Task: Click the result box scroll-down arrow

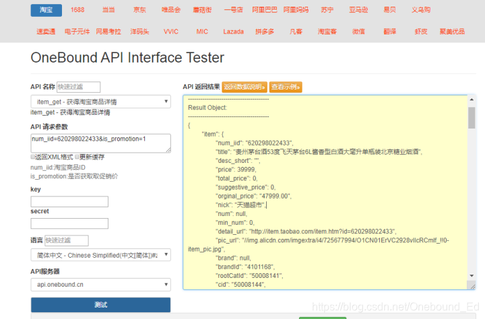Action: tap(472, 276)
